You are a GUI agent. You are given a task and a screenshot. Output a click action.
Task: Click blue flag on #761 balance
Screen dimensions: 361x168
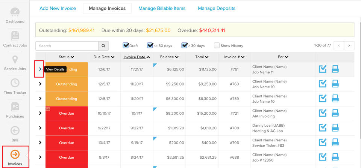(x=155, y=65)
